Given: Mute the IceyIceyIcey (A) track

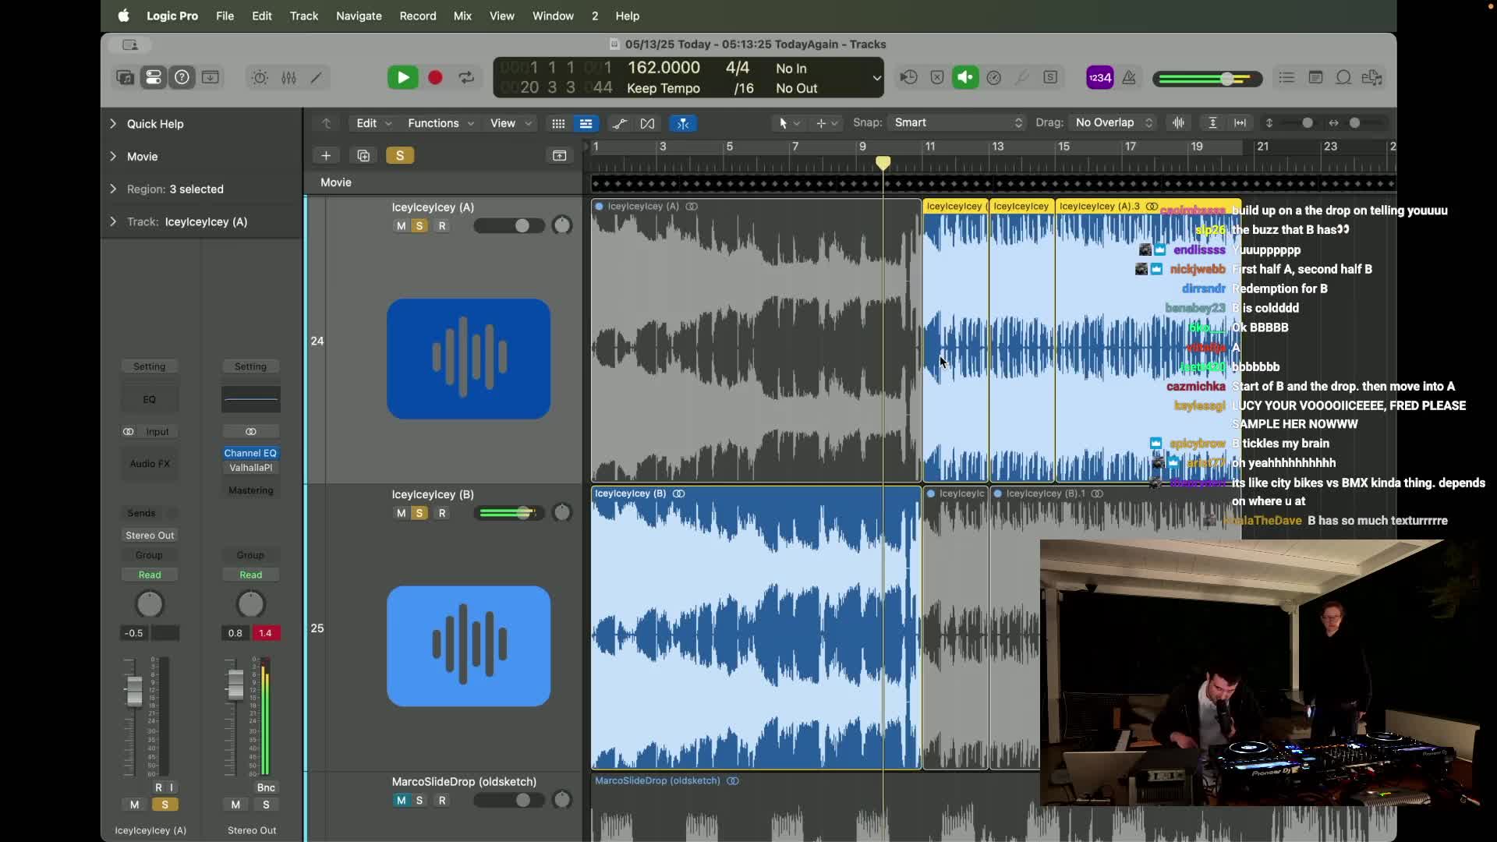Looking at the screenshot, I should tap(401, 226).
